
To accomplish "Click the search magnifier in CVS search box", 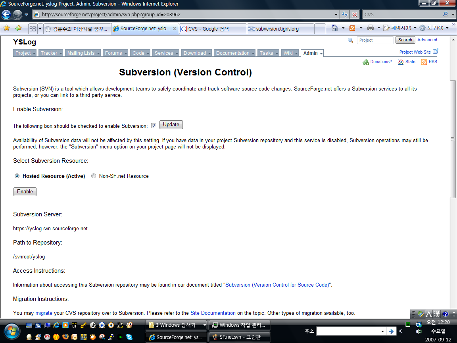I will (445, 14).
